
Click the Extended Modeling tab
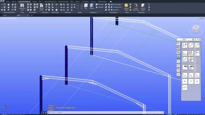tap(24, 2)
